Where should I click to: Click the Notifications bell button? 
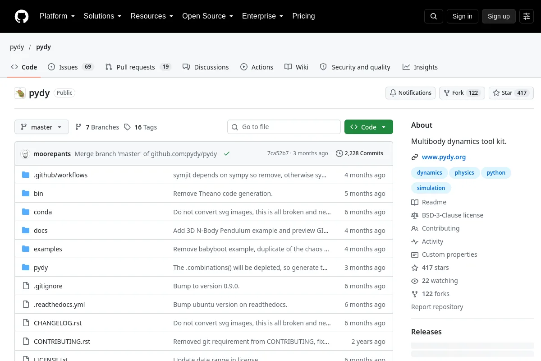(410, 93)
